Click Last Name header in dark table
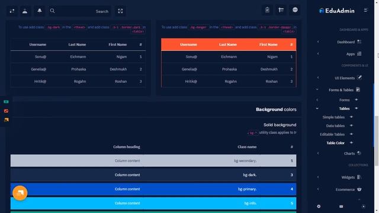379x213 pixels. 77,45
